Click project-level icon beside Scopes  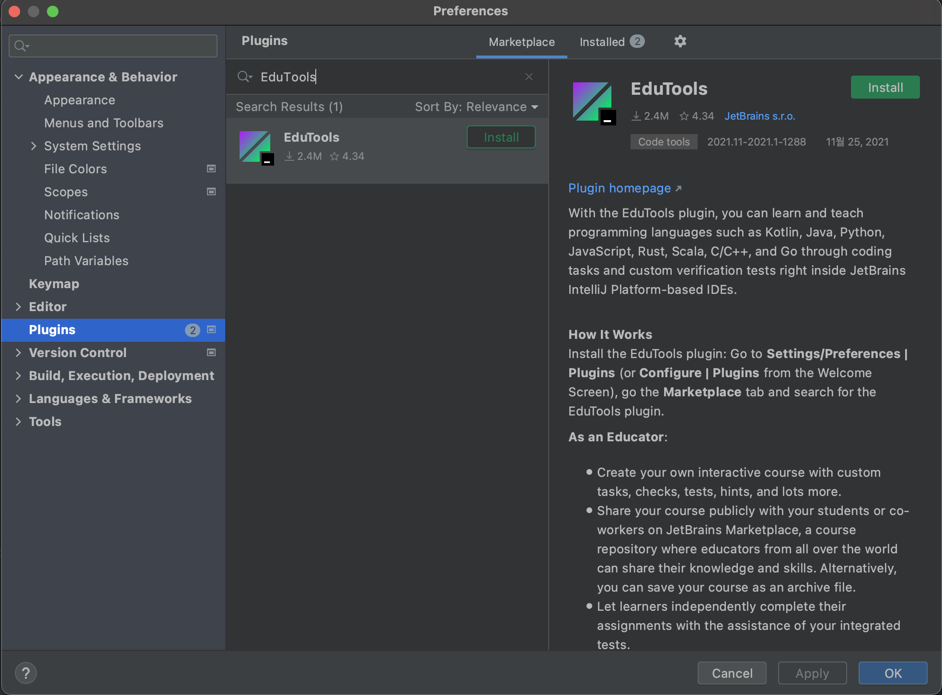211,191
